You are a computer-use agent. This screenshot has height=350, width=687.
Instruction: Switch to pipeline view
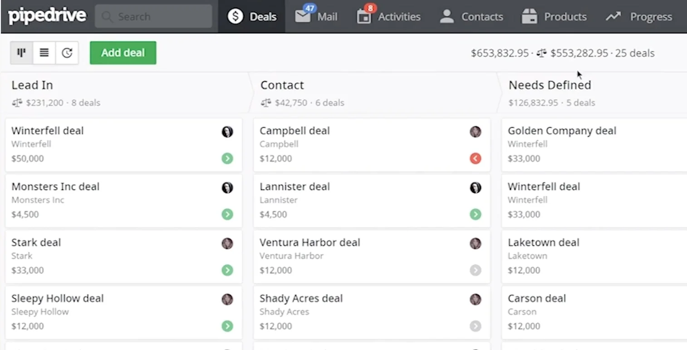[x=21, y=53]
